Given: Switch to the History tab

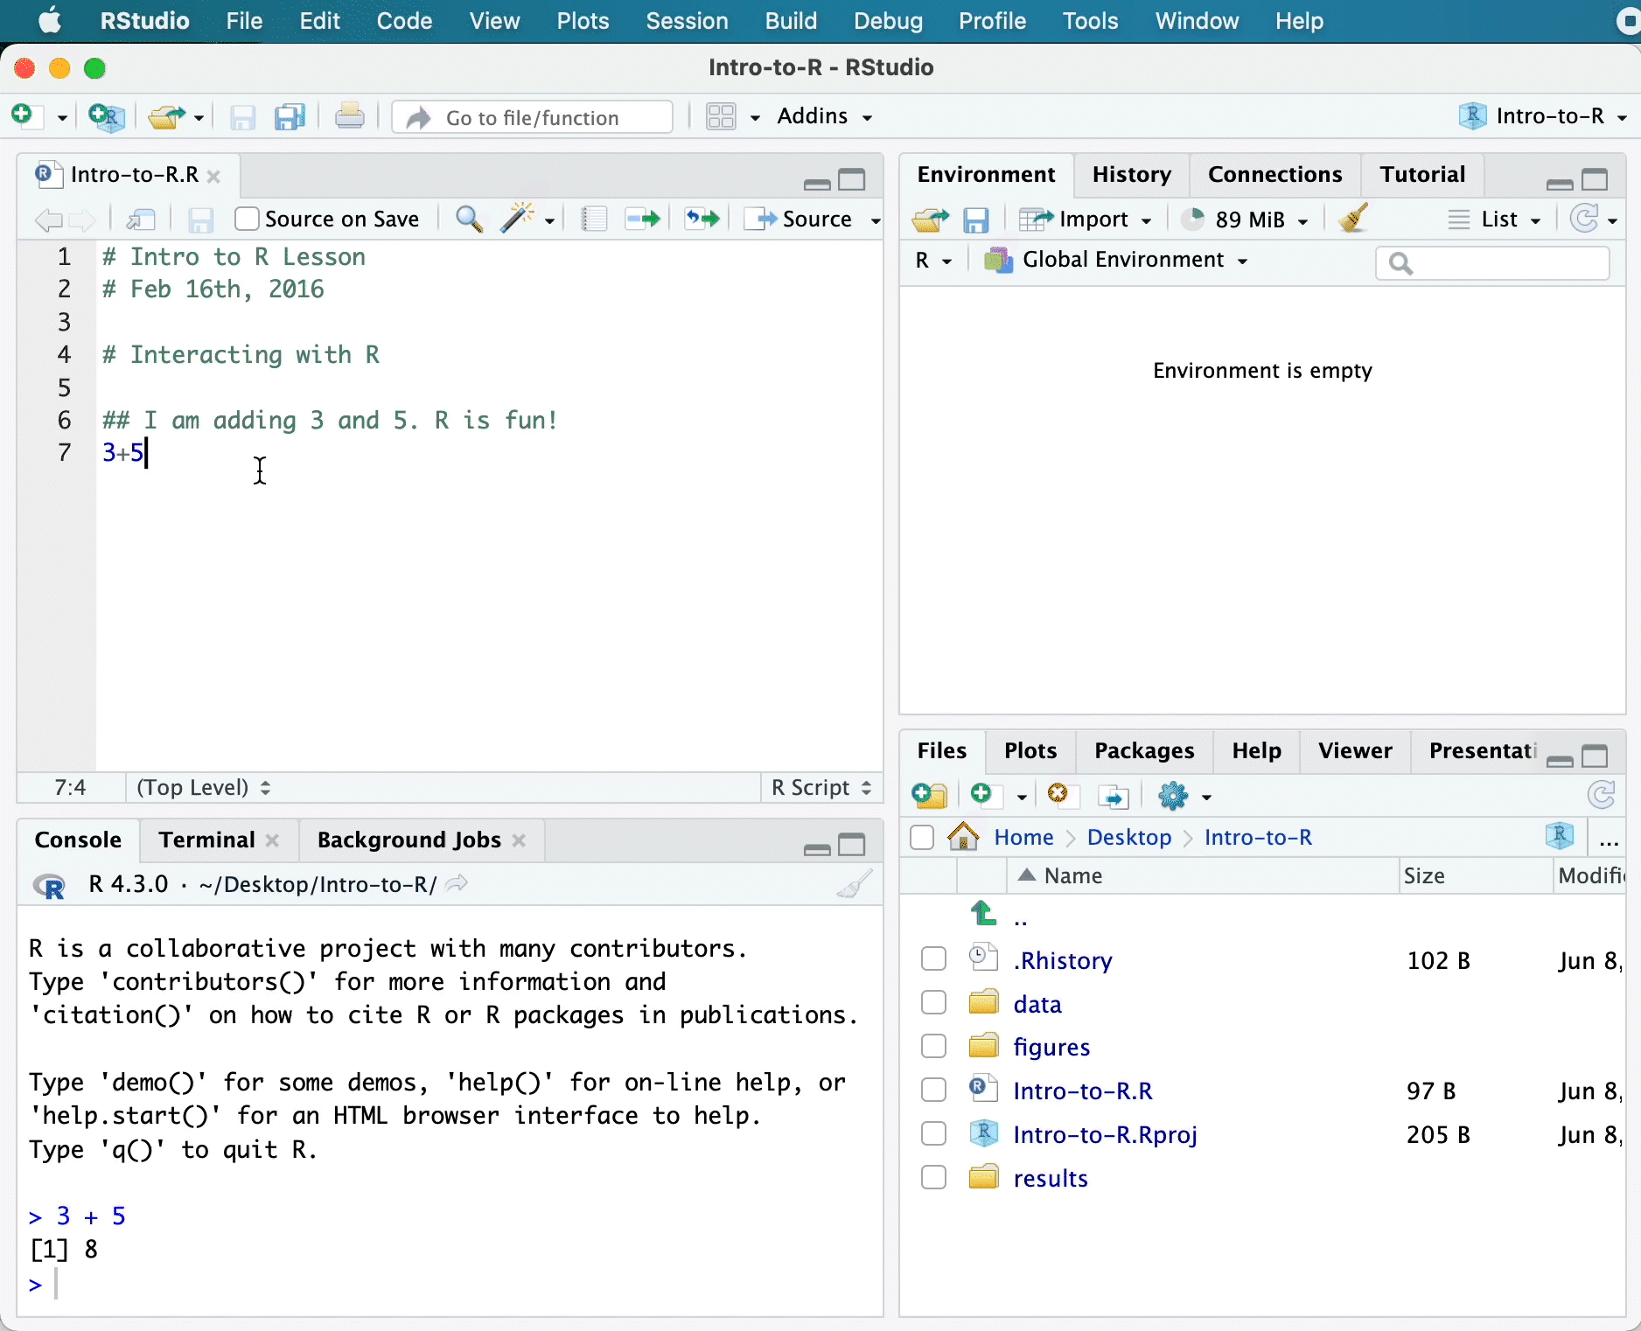Looking at the screenshot, I should point(1131,174).
